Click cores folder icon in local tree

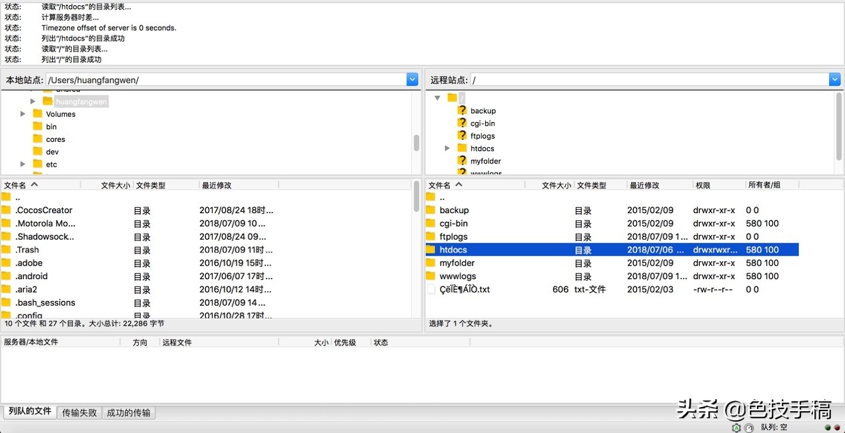tap(37, 139)
